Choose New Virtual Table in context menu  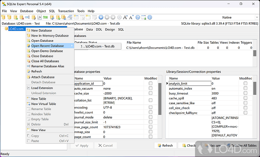50,104
